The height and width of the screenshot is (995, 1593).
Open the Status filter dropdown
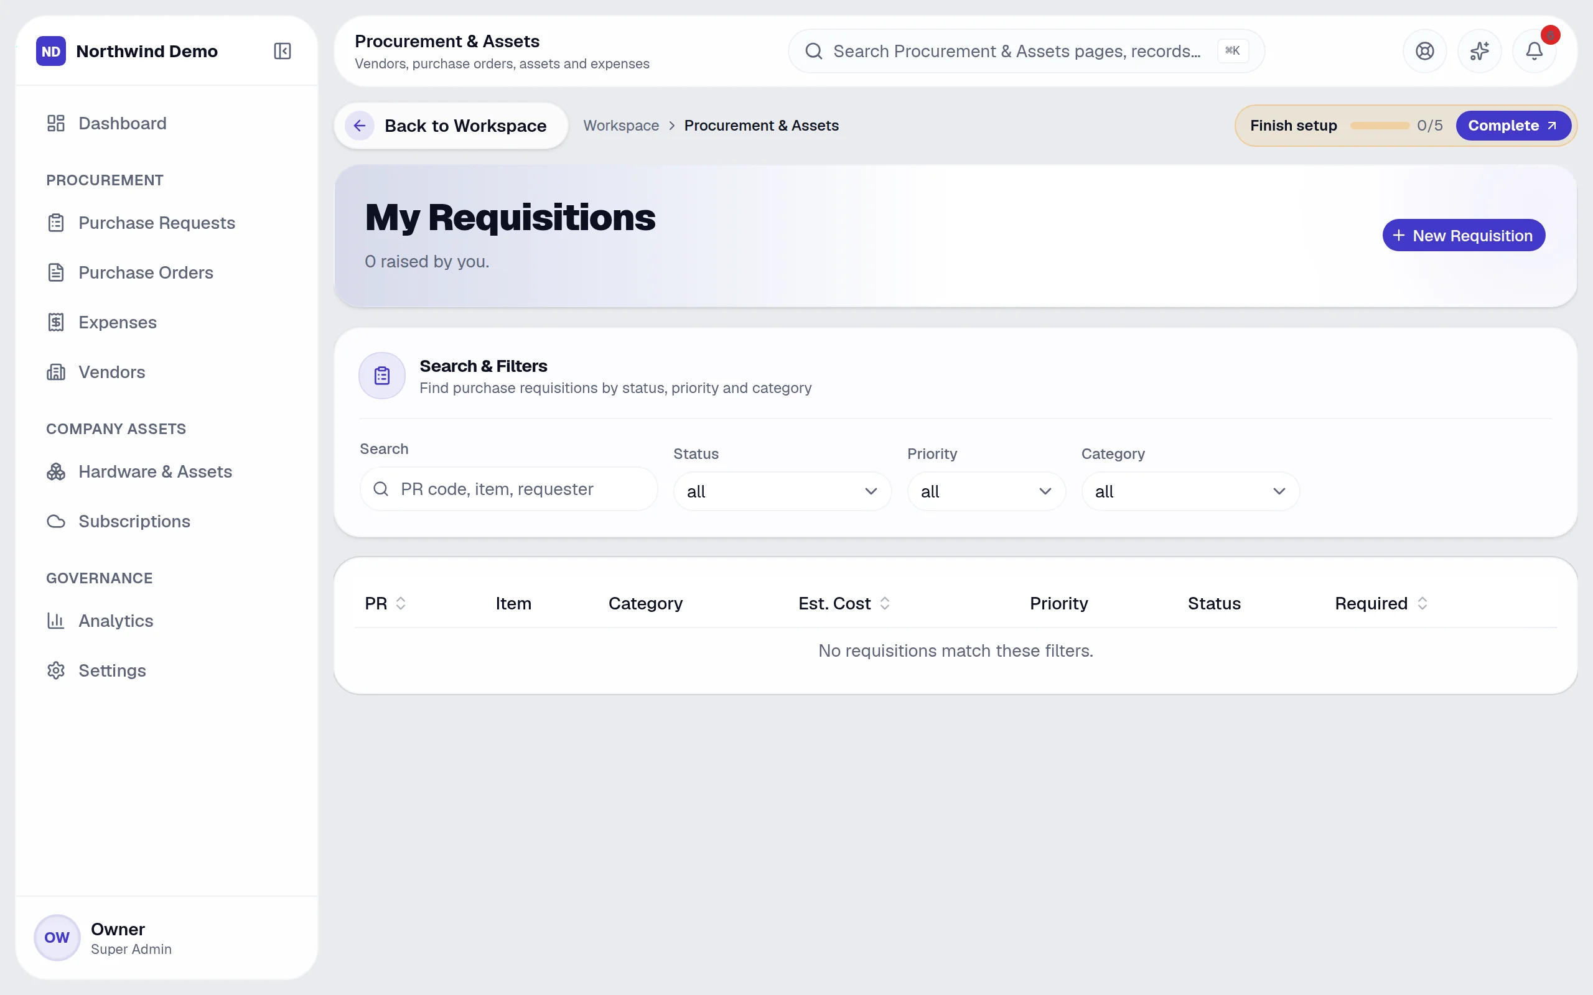pyautogui.click(x=782, y=491)
